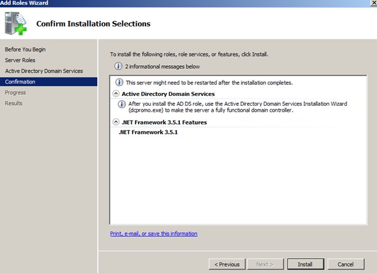Screen dimensions: 377x273
Task: Select the .NET Framework 3.5.1 list entry
Action: click(148, 133)
